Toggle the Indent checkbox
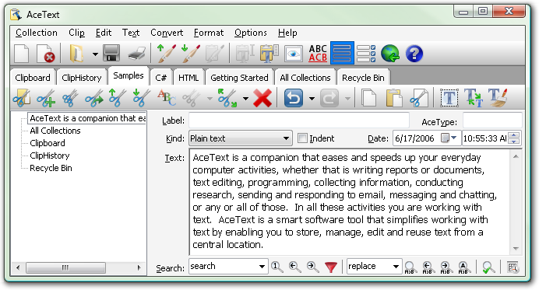539x290 pixels. coord(302,138)
